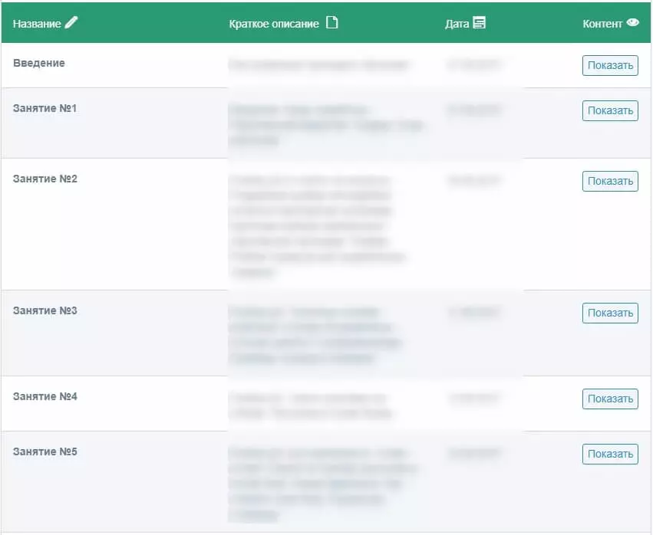
Task: Click the Контент column header text
Action: point(602,24)
